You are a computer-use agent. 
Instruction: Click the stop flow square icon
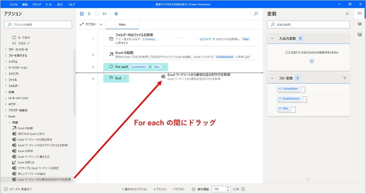click(97, 14)
